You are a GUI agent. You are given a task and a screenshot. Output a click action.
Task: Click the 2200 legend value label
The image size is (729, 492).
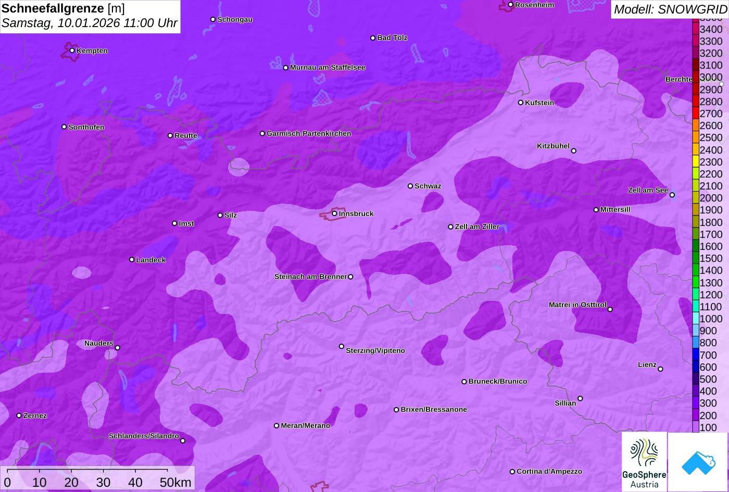click(x=711, y=174)
